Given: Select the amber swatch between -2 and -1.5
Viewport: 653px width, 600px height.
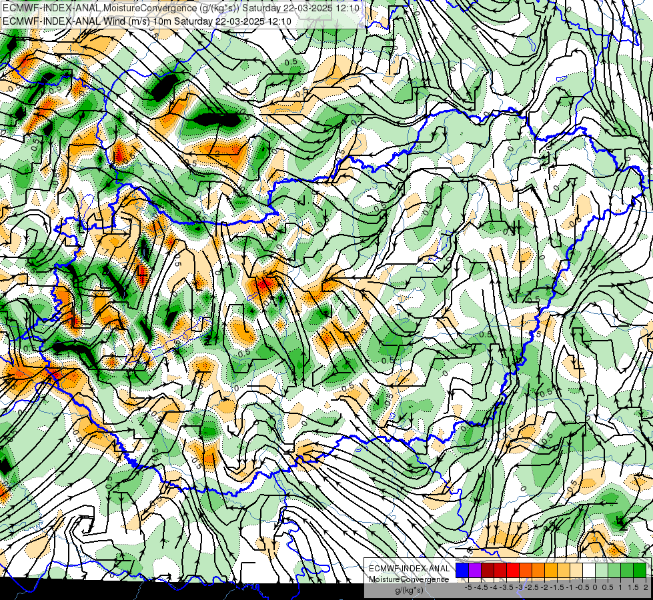Looking at the screenshot, I should coord(551,570).
